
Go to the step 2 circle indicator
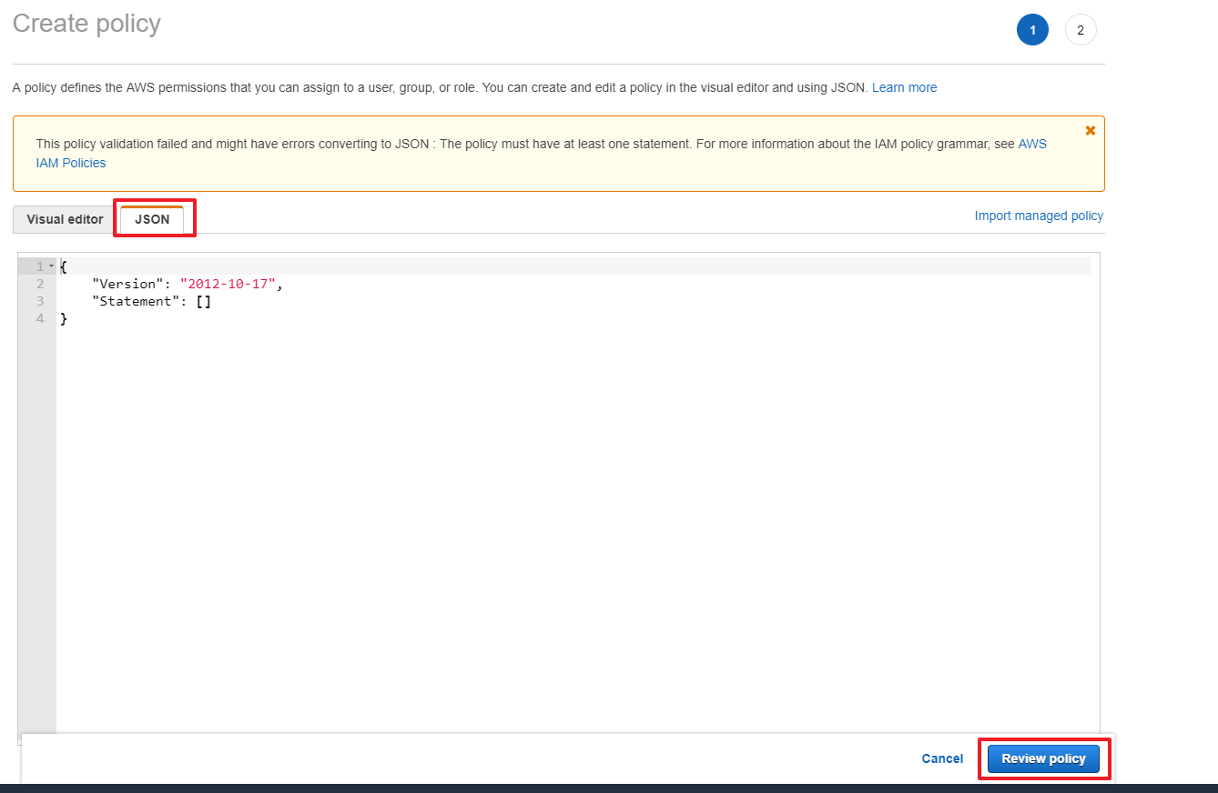tap(1081, 30)
